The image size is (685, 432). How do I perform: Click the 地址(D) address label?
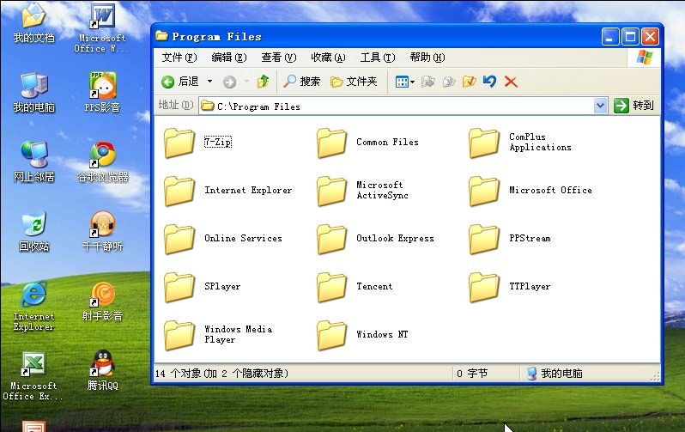[x=176, y=105]
